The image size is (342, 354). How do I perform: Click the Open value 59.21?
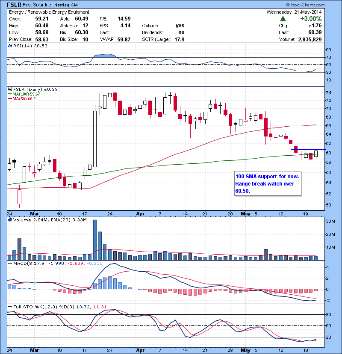click(42, 19)
